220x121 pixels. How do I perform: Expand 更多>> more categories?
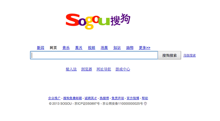145,48
